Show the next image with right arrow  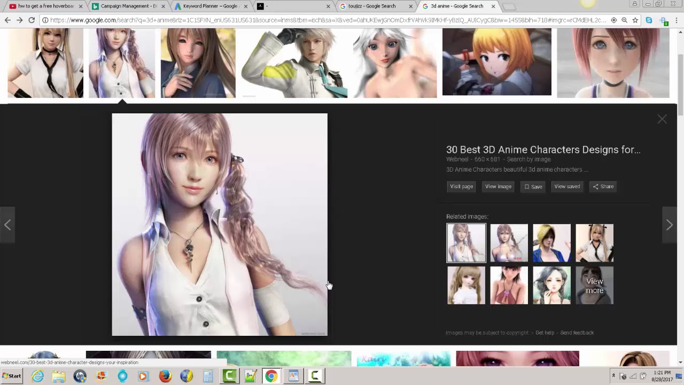pos(669,225)
